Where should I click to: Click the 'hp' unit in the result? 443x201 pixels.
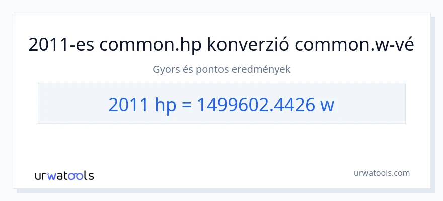166,106
